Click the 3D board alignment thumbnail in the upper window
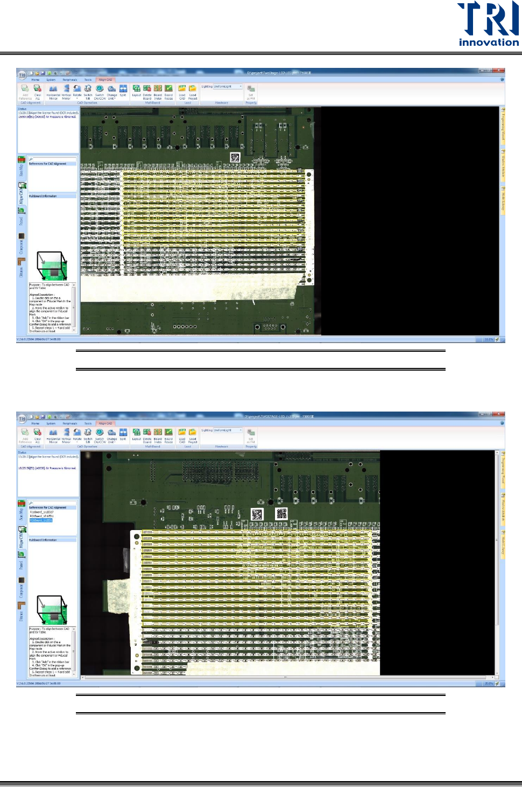The width and height of the screenshot is (522, 787). click(52, 266)
